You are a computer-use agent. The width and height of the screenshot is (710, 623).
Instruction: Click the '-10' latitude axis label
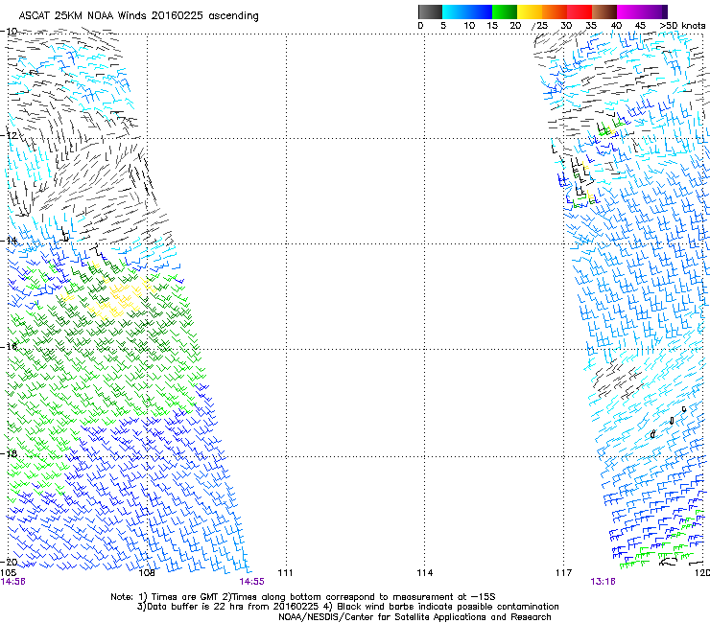pyautogui.click(x=9, y=32)
